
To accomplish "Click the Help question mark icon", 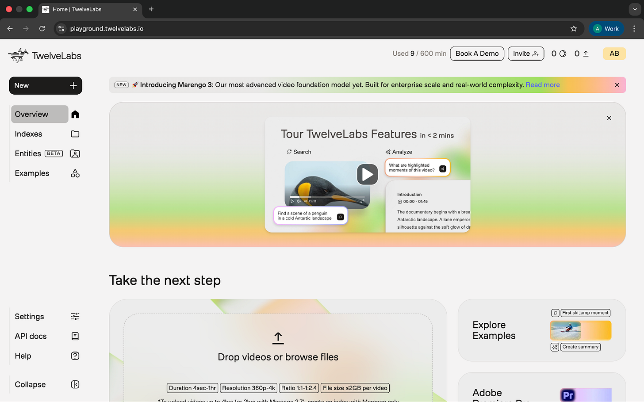I will click(x=75, y=356).
